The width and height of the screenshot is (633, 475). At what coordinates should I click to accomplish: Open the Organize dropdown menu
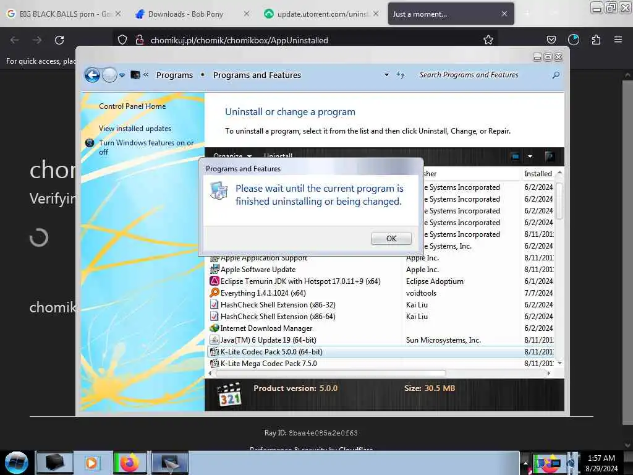pos(232,156)
